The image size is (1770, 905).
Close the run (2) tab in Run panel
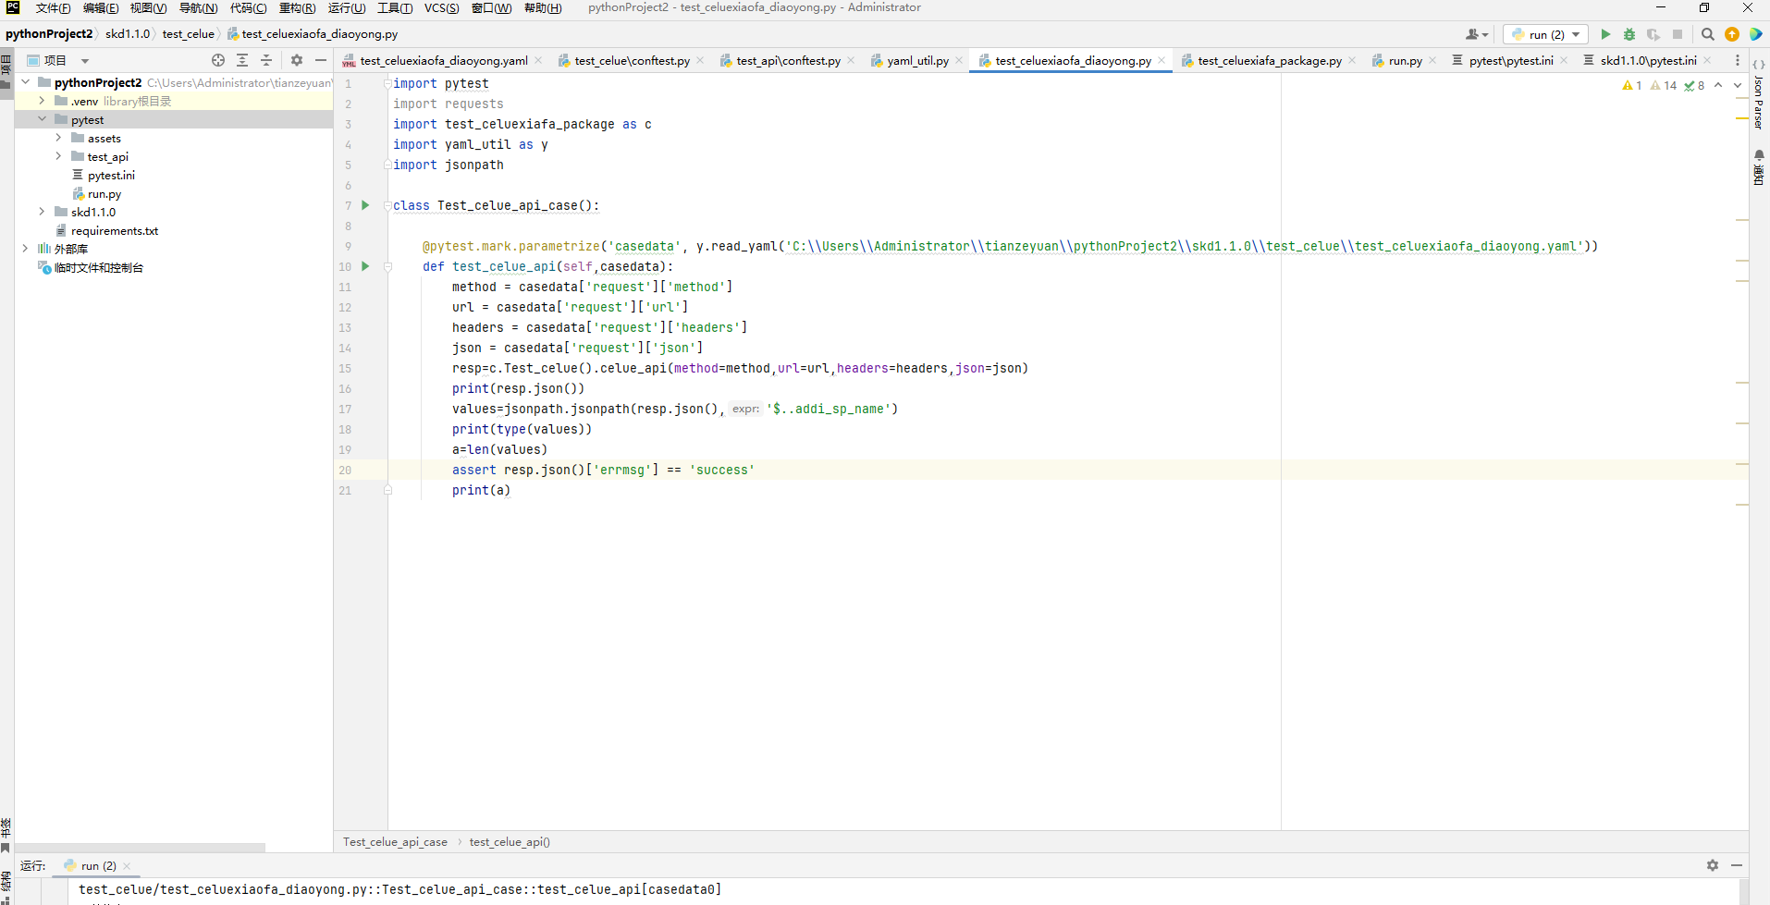tap(127, 866)
